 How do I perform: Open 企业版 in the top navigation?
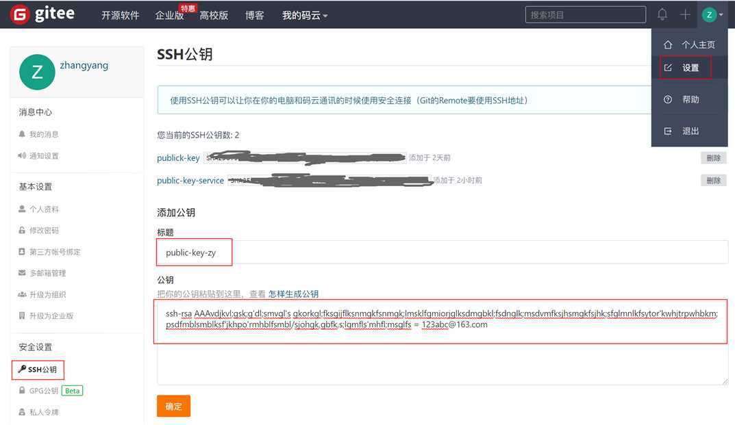coord(170,16)
